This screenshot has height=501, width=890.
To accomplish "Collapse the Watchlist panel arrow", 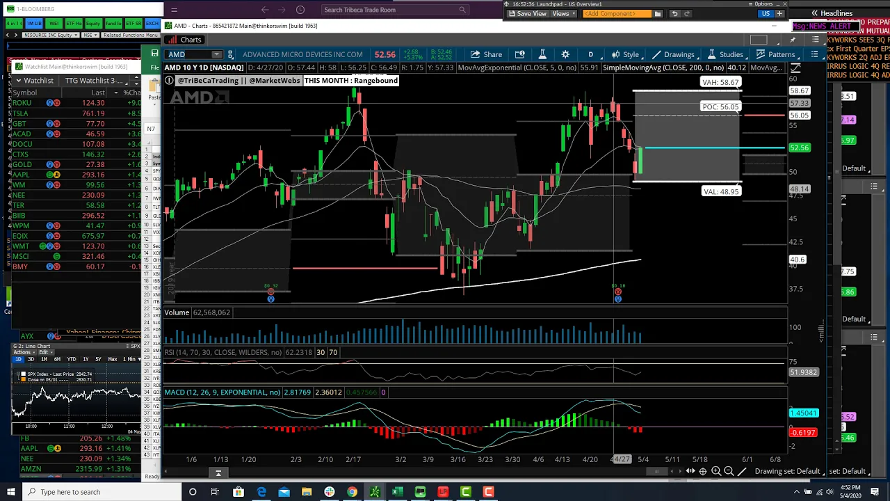I will tap(18, 81).
